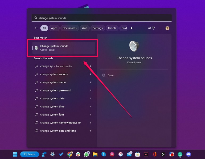Click the search input field at top

coord(101,18)
